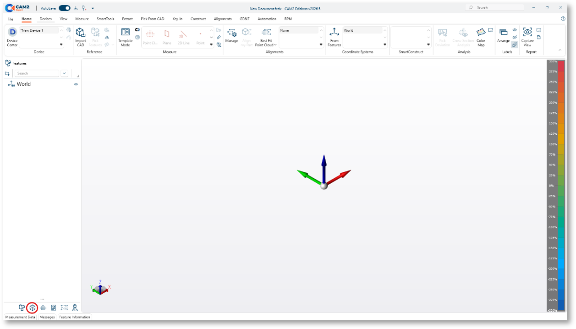The width and height of the screenshot is (576, 329).
Task: Run Best Fit Point Cloud alignment
Action: coord(266,37)
